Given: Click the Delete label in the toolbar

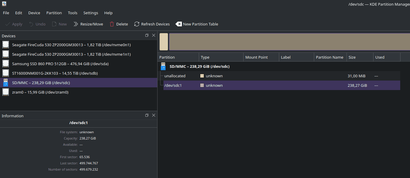Looking at the screenshot, I should (x=122, y=24).
